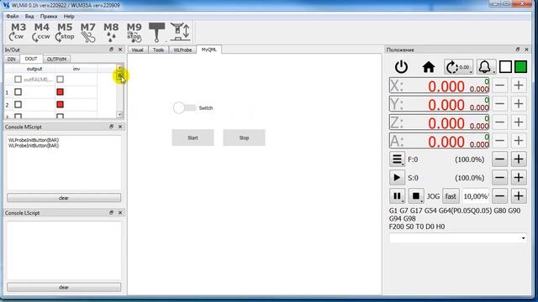Screen dimensions: 538x302
Task: Open the Правка menu
Action: point(49,16)
